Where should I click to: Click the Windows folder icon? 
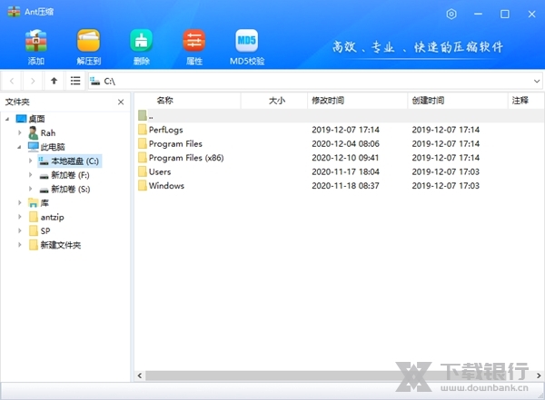(143, 185)
